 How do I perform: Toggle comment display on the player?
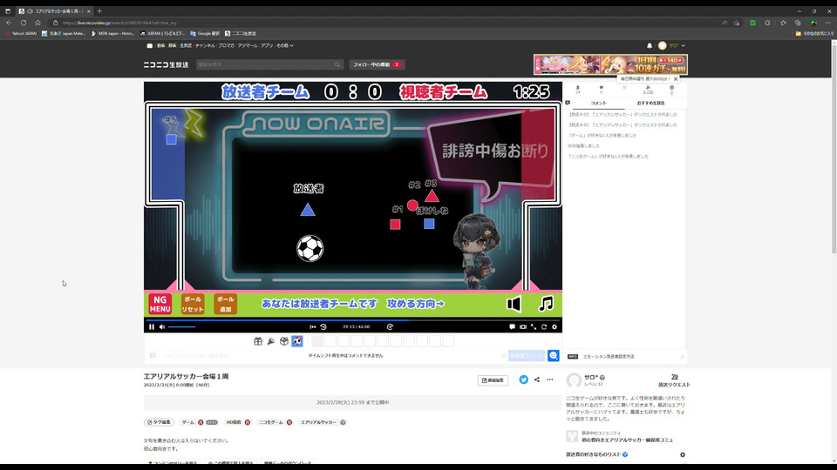point(512,326)
